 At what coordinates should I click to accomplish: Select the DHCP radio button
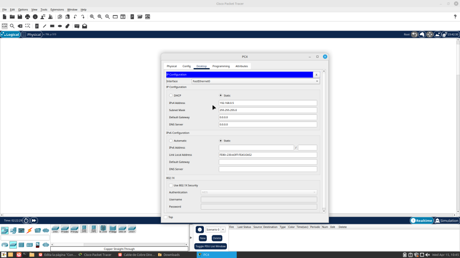point(171,95)
